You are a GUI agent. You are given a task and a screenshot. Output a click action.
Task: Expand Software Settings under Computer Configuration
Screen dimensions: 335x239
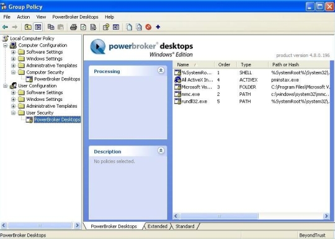click(x=13, y=52)
